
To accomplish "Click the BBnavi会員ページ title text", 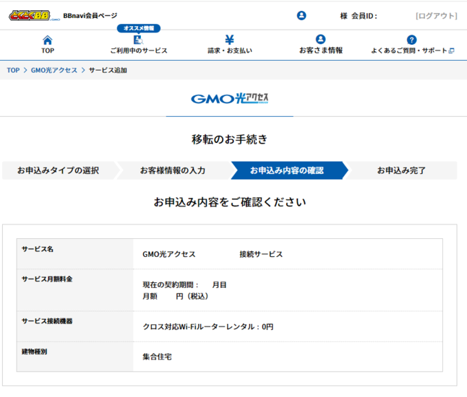I will [90, 16].
